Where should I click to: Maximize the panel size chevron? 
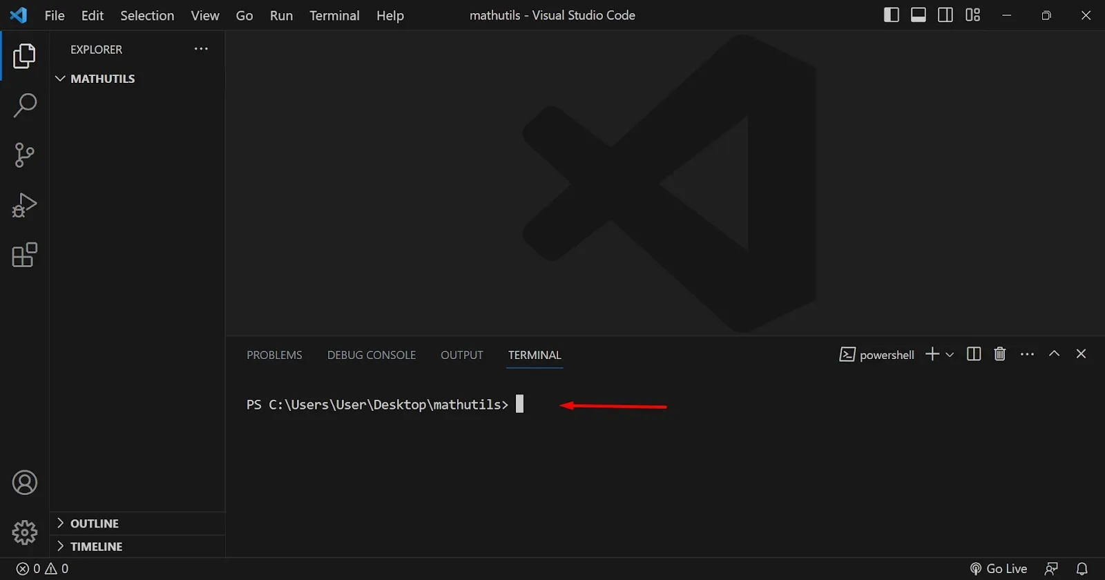1054,354
